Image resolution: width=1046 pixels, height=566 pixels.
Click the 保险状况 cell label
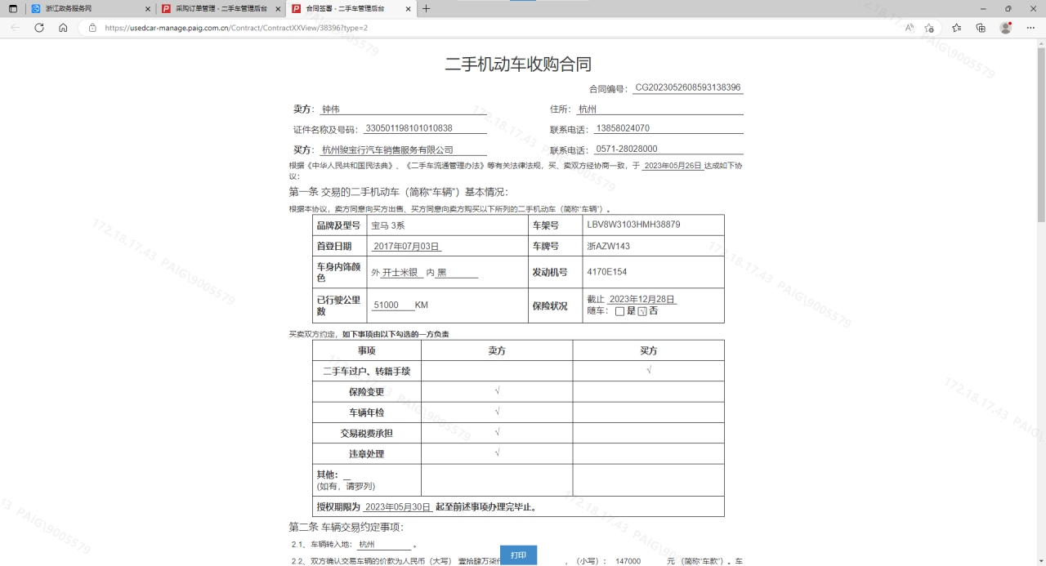coord(550,305)
